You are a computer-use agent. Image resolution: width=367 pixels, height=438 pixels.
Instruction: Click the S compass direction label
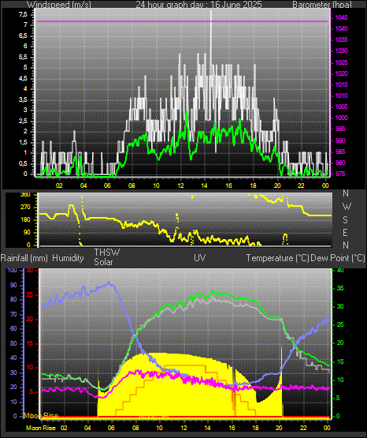tap(345, 220)
